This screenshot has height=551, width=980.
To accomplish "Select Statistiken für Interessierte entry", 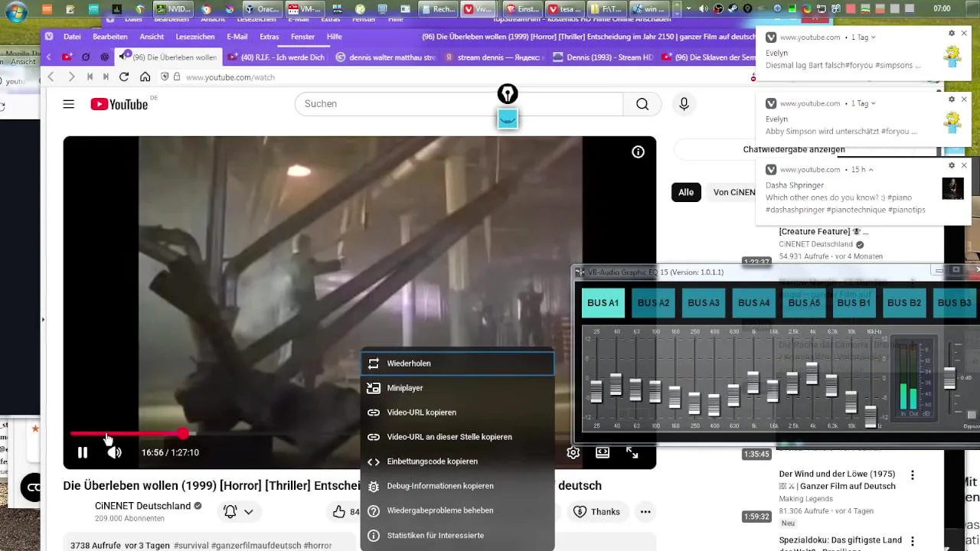I will [457, 536].
